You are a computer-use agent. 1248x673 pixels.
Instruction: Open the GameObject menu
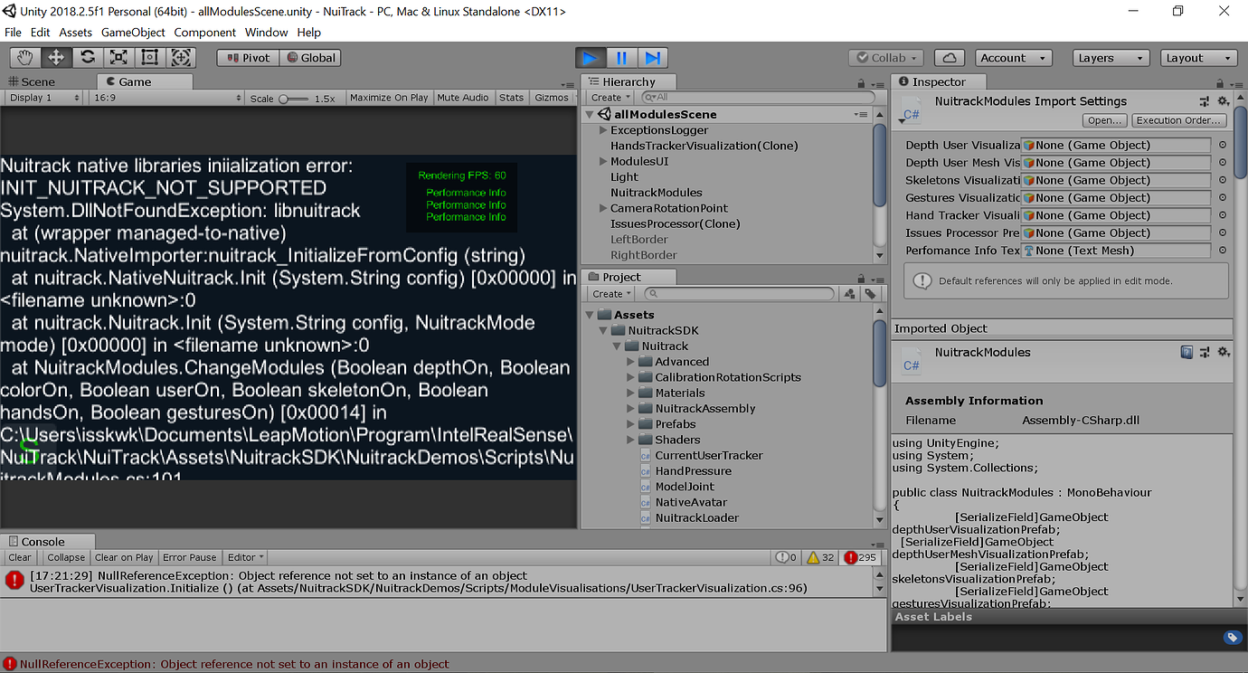[133, 32]
